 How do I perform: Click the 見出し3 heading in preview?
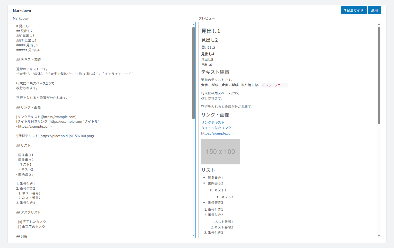[x=208, y=48]
